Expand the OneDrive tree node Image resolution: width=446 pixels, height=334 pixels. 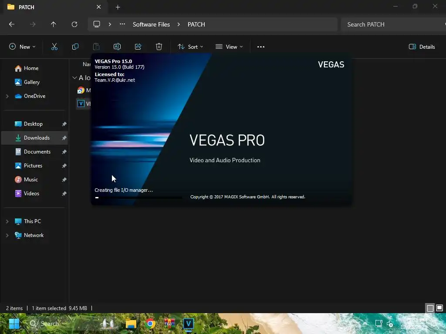[x=7, y=96]
